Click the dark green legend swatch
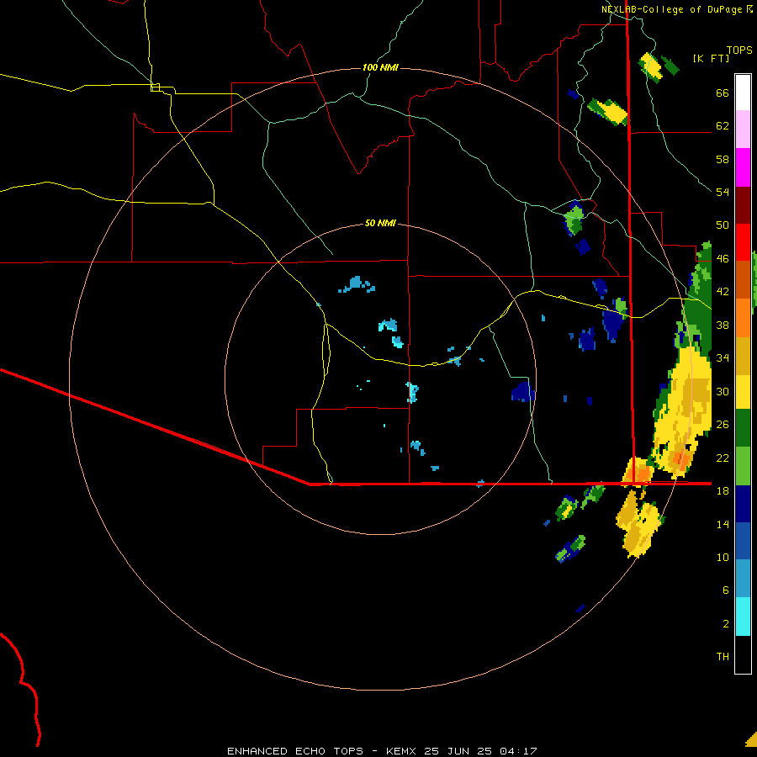757x757 pixels. tap(743, 428)
